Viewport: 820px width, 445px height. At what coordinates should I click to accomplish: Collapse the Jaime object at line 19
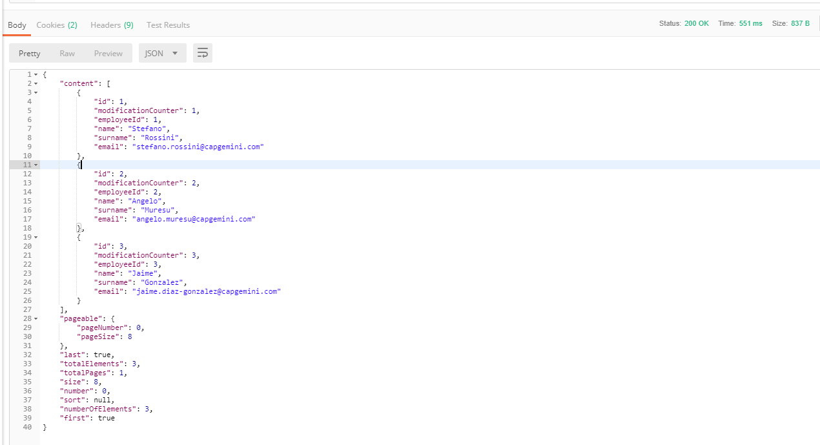pos(36,238)
